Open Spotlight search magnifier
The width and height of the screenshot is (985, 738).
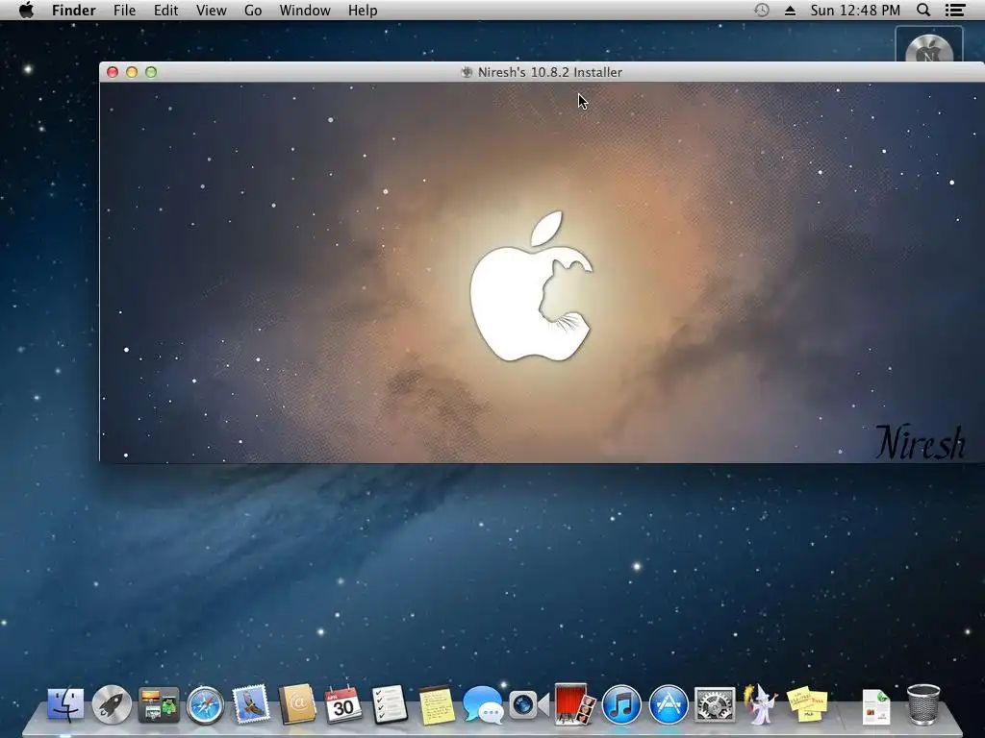[922, 10]
